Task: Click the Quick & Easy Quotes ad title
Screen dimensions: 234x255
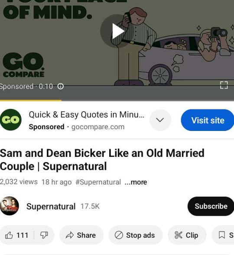Action: tap(87, 115)
